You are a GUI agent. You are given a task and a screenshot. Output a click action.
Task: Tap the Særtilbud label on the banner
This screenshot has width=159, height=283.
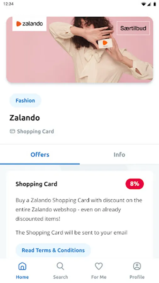(133, 28)
